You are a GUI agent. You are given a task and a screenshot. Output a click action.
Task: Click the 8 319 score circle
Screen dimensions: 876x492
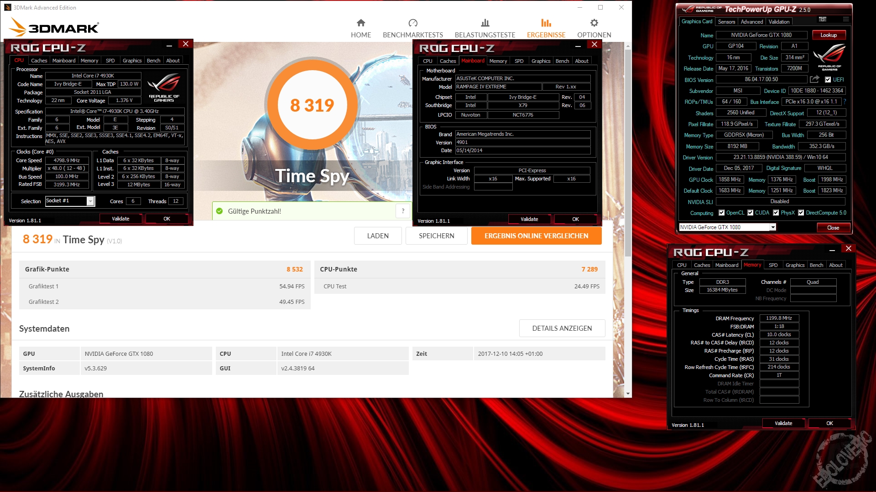pos(312,105)
